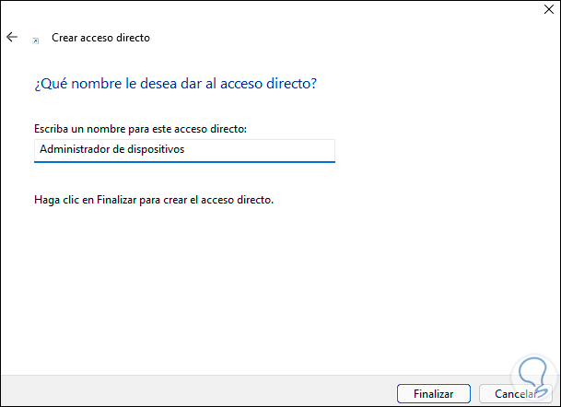Click the "Crear acceso directo" window title
The image size is (561, 407).
point(100,38)
